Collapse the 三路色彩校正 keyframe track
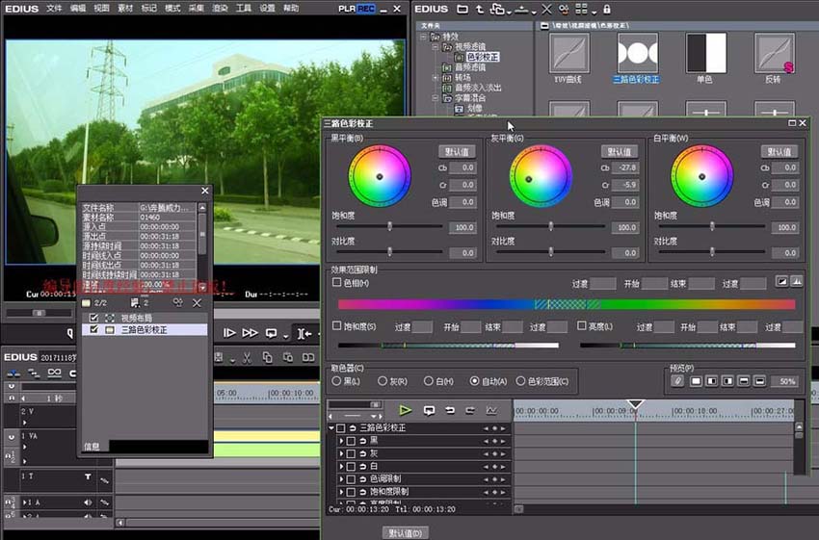This screenshot has width=819, height=540. 331,427
